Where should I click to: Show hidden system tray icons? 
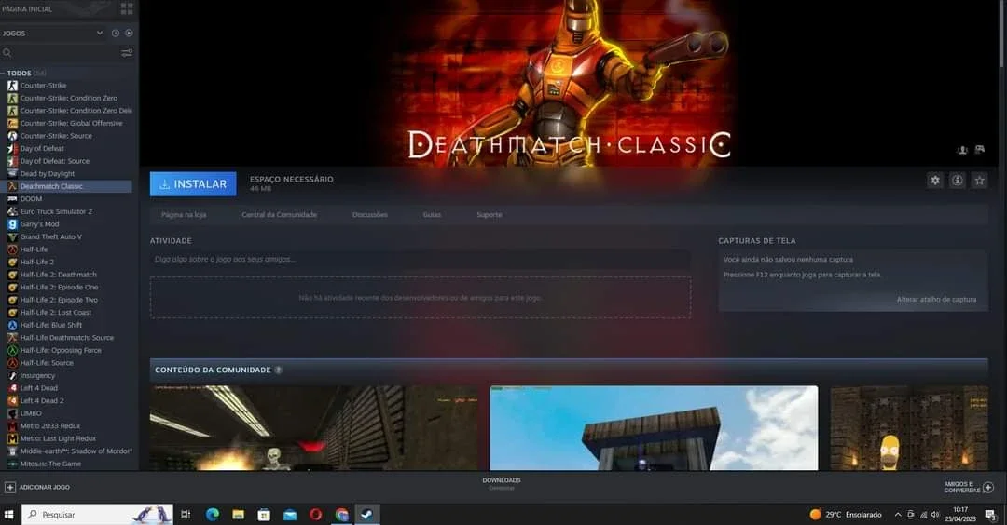click(x=898, y=515)
